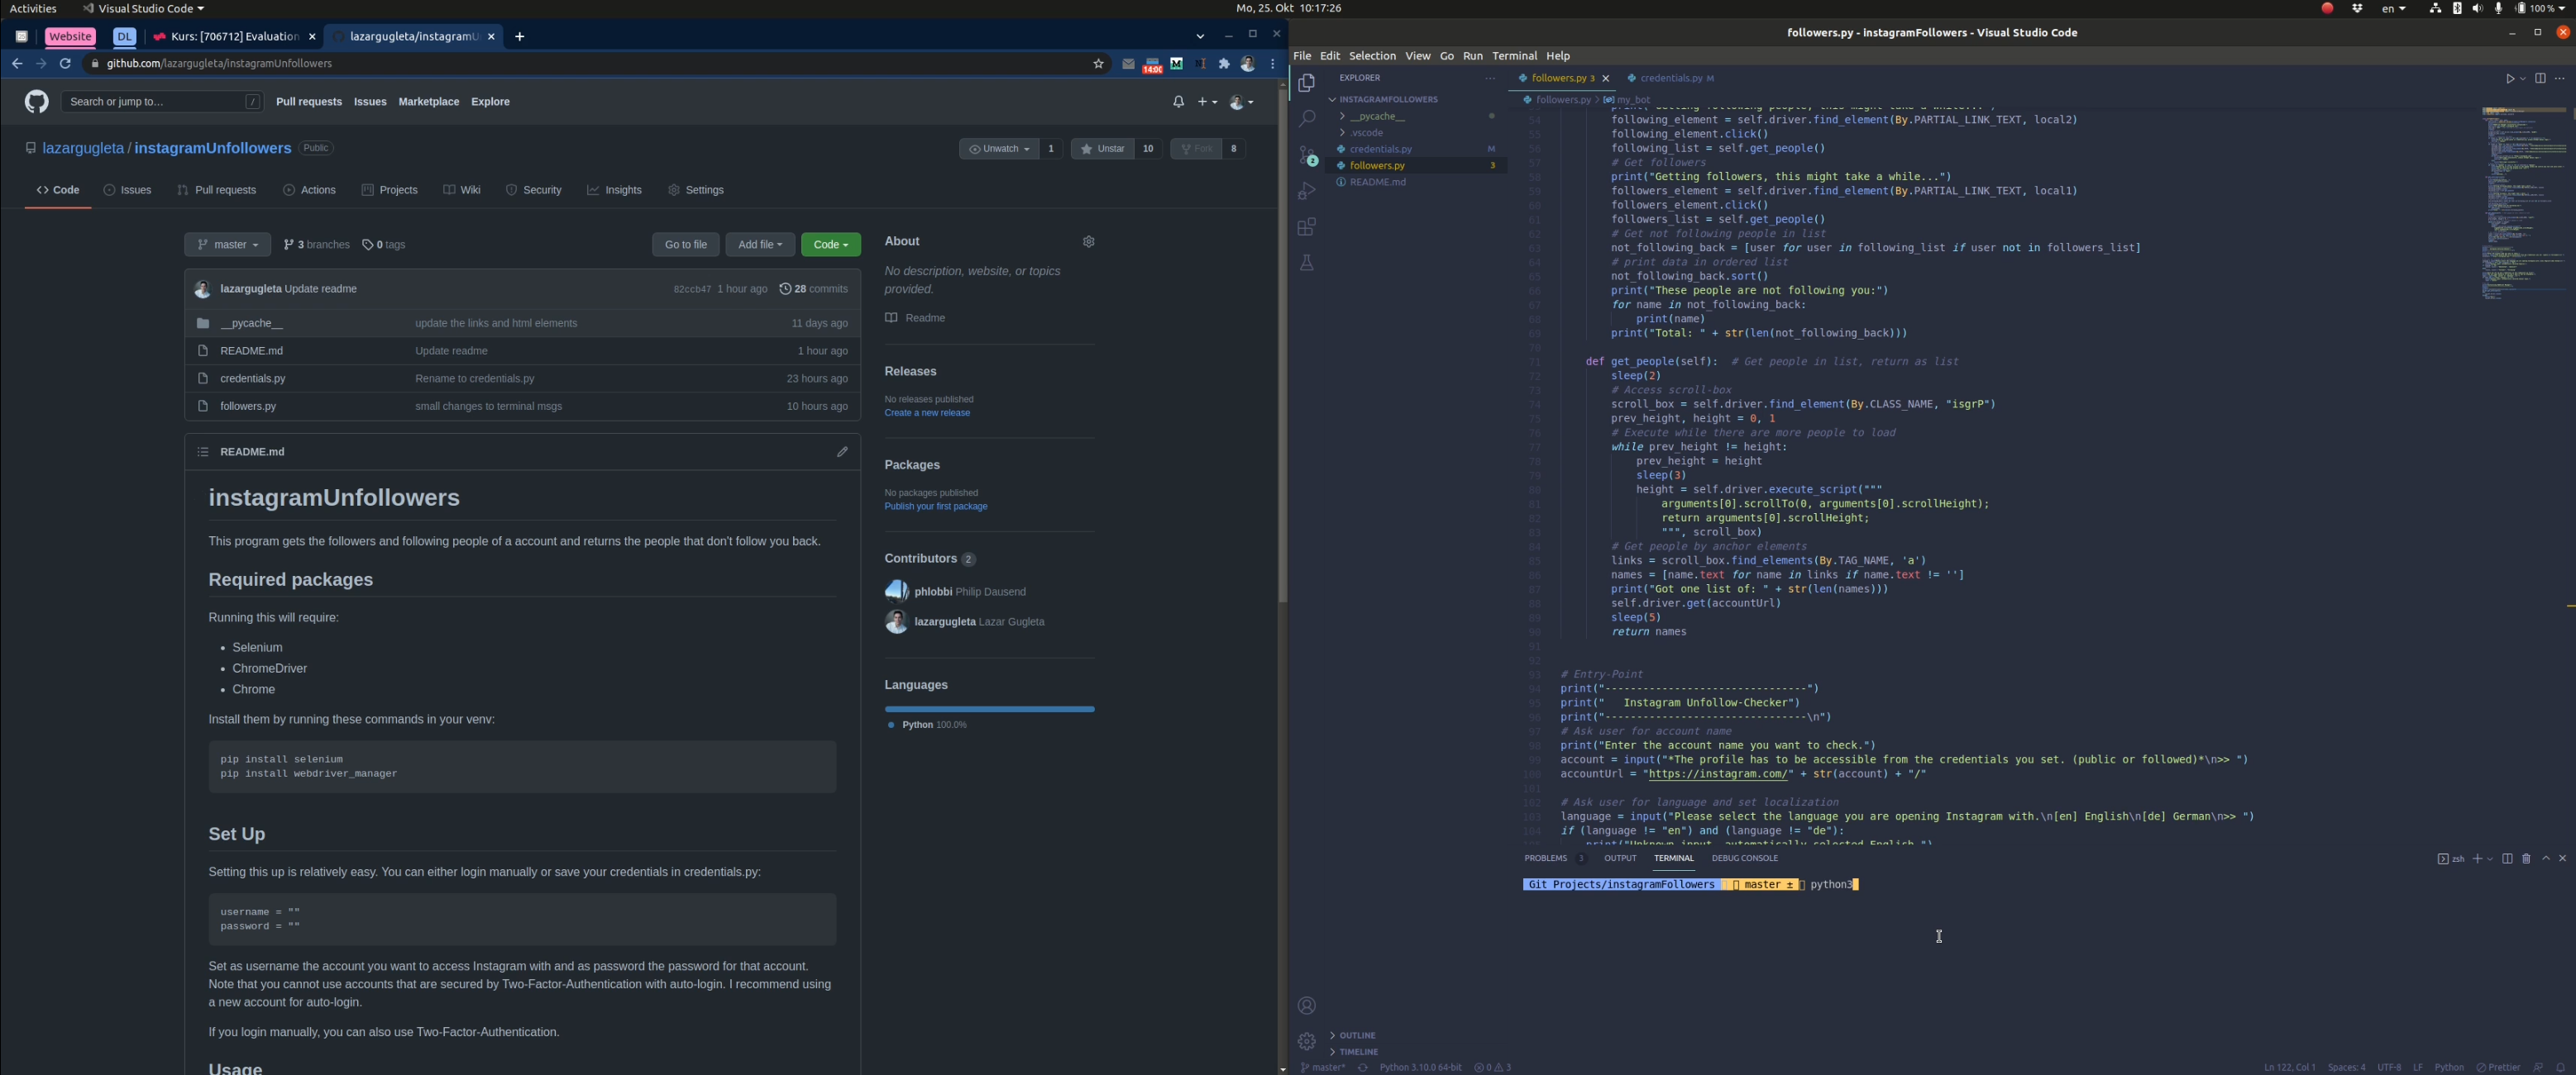The height and width of the screenshot is (1075, 2576).
Task: Open the Search view in VS Code activity bar
Action: point(1306,120)
